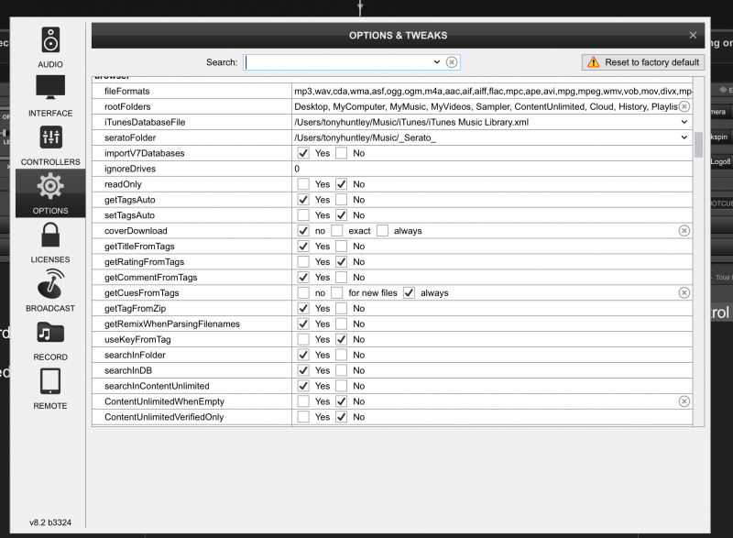Screen dimensions: 733x538
Task: Check Yes for getTagsAuto
Action: pos(303,200)
